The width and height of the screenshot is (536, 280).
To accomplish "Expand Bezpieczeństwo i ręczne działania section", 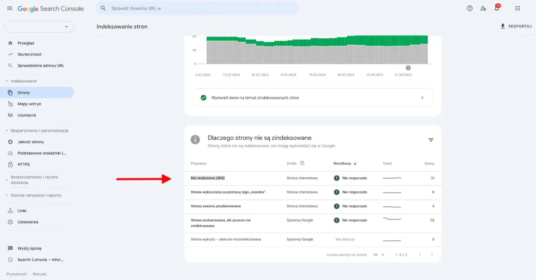I will pos(7,180).
